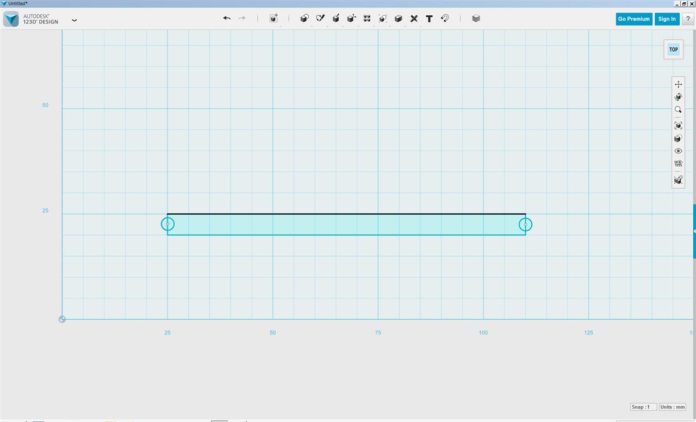The image size is (696, 422).
Task: Click the horizontal axis label 100
Action: coord(483,332)
